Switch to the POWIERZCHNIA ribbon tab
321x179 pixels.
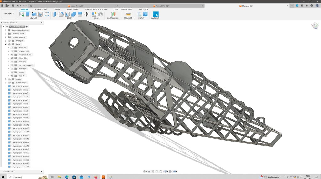pos(41,9)
